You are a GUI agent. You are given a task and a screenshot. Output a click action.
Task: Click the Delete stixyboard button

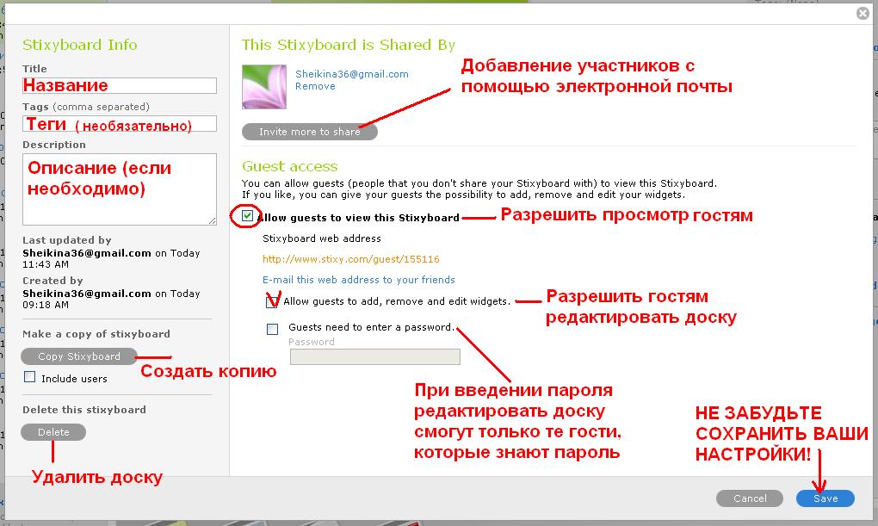click(53, 432)
